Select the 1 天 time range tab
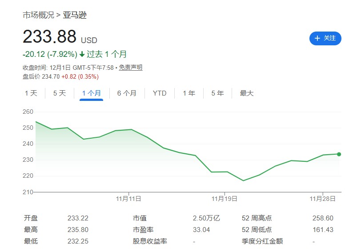Screen dimensions: 353x252 point(31,93)
